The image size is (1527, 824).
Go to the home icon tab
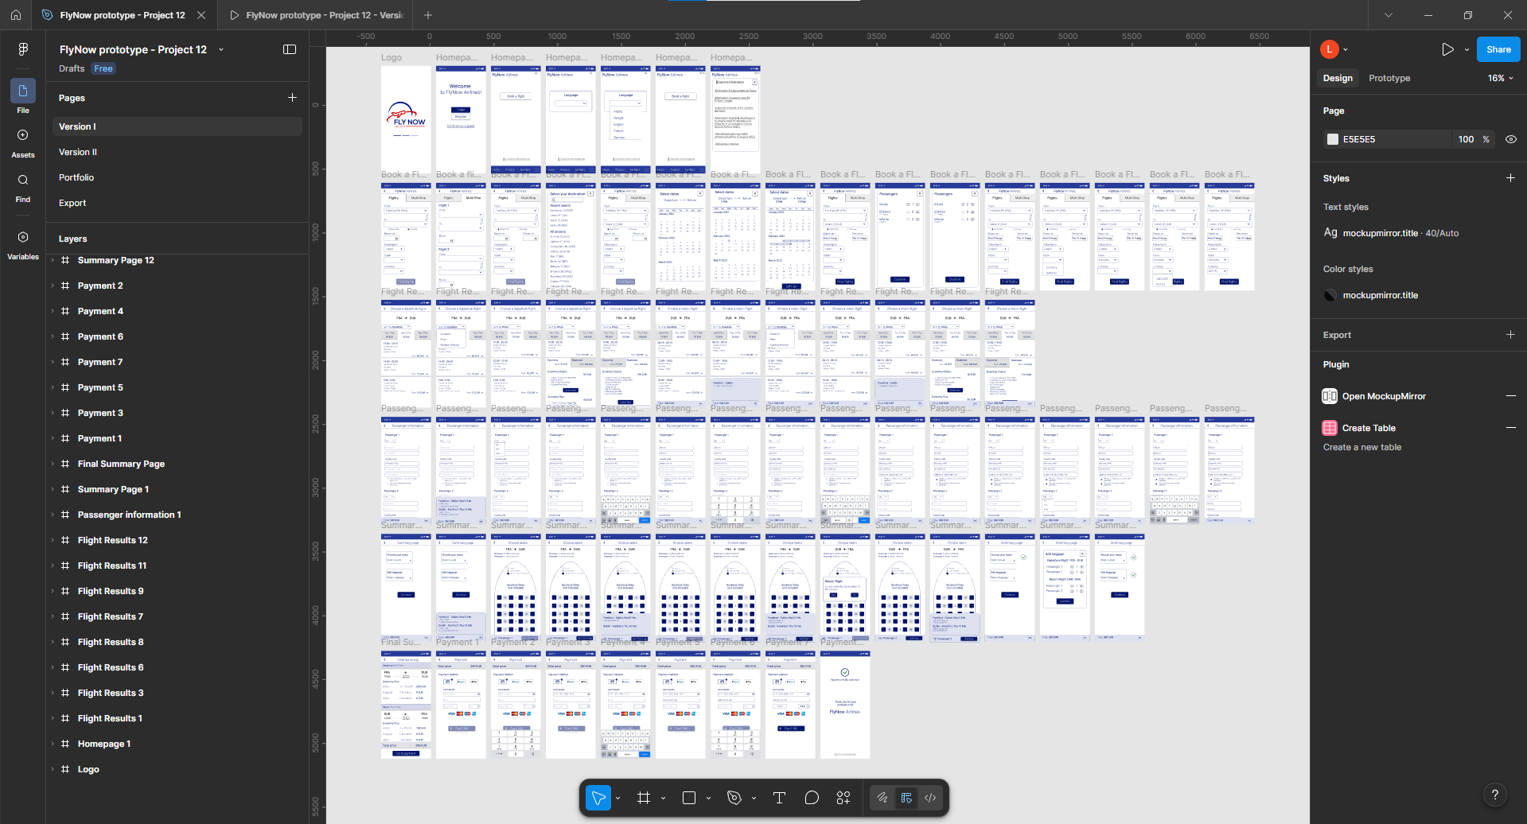click(16, 15)
